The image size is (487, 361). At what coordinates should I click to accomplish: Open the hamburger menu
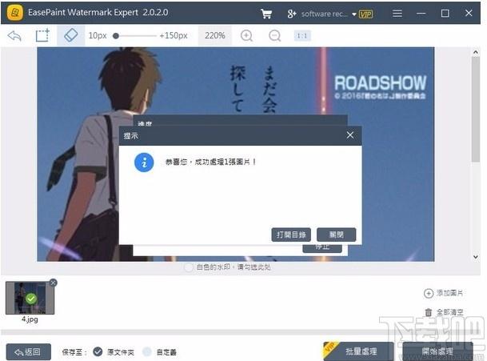click(x=397, y=14)
